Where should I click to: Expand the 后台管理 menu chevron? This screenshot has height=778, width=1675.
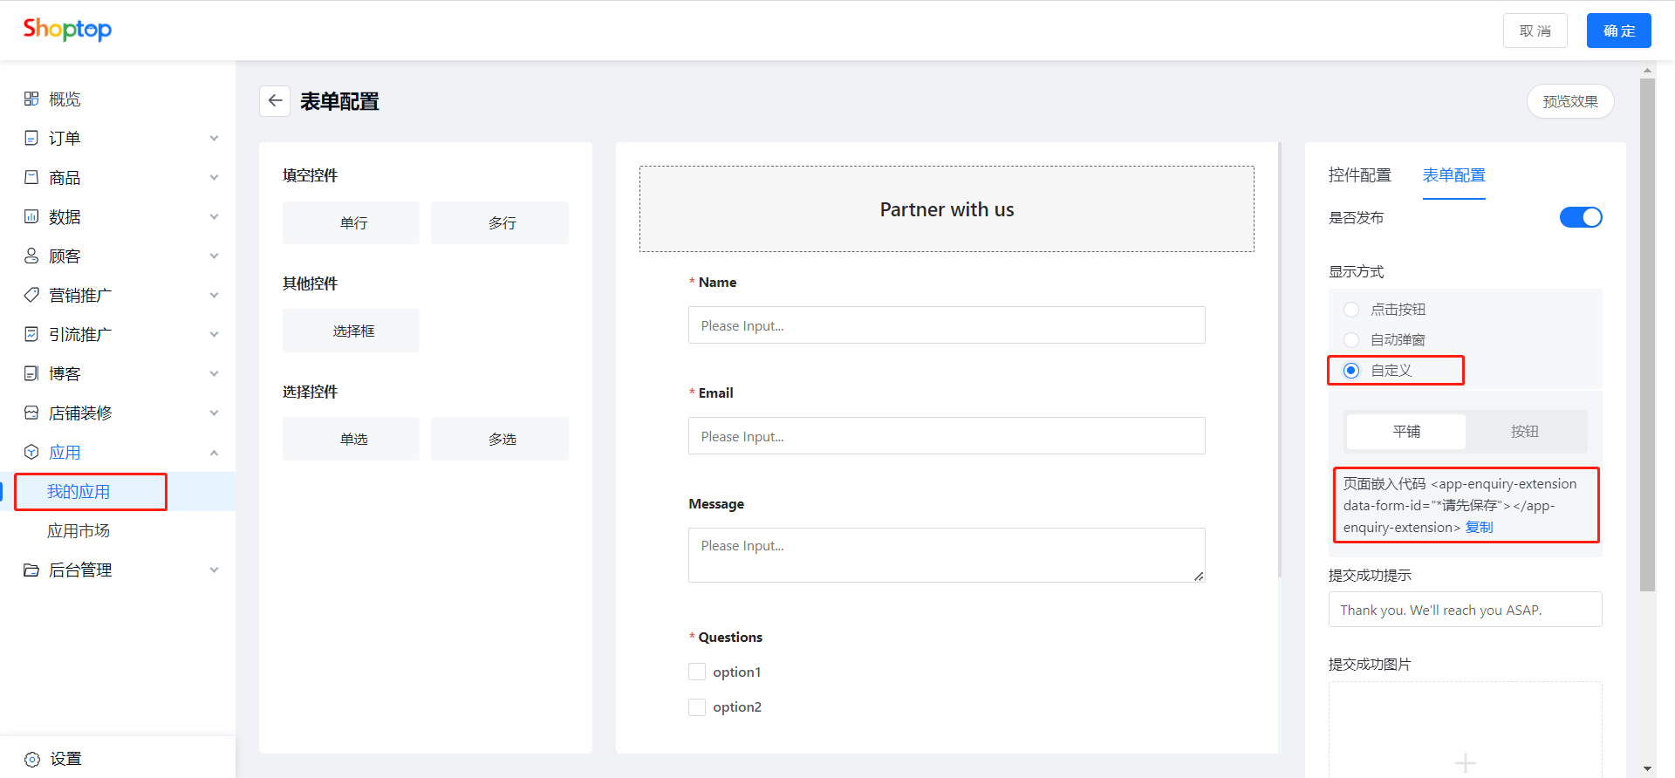[214, 570]
